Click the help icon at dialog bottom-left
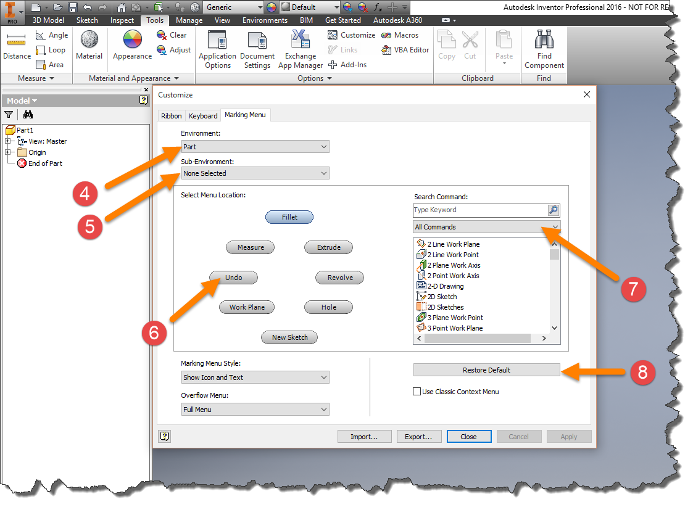This screenshot has width=693, height=507. click(164, 436)
